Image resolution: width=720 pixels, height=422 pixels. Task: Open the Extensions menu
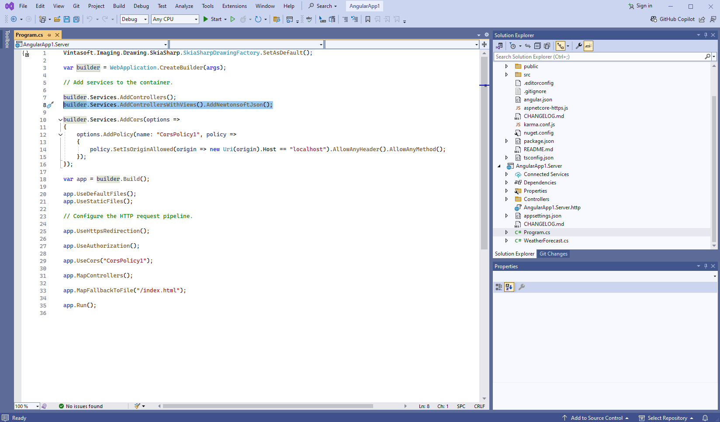234,6
